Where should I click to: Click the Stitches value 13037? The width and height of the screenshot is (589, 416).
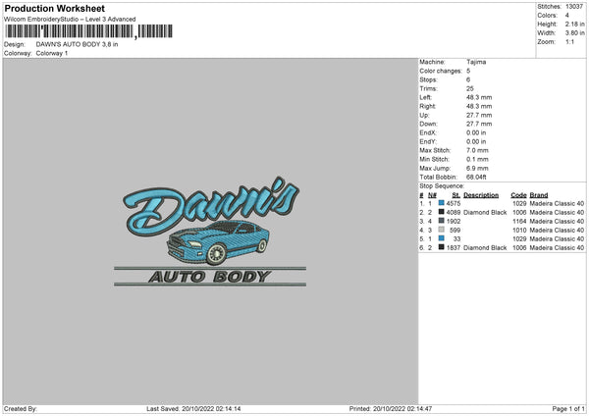(574, 7)
